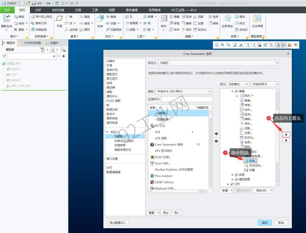Move selected item up with the up arrow button
The image size is (306, 233).
coord(286,135)
